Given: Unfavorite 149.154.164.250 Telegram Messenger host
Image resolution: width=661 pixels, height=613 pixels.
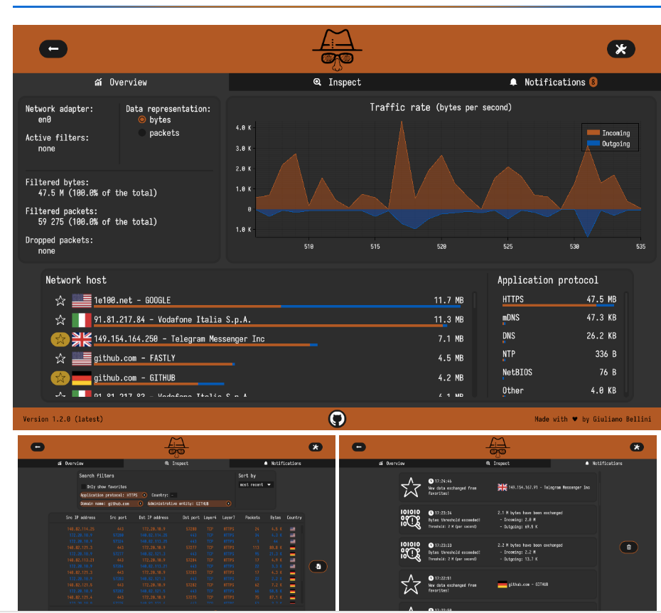Looking at the screenshot, I should (60, 339).
